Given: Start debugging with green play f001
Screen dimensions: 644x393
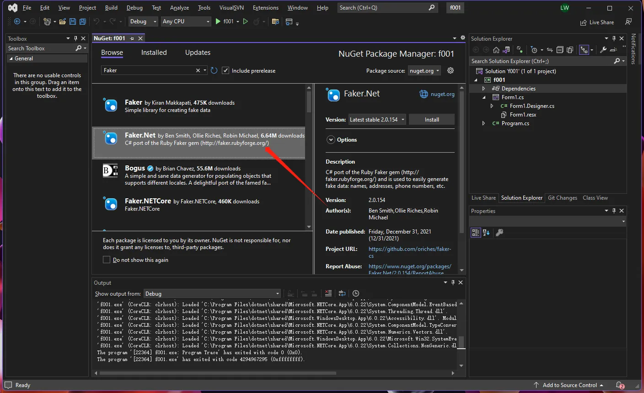Looking at the screenshot, I should 225,21.
